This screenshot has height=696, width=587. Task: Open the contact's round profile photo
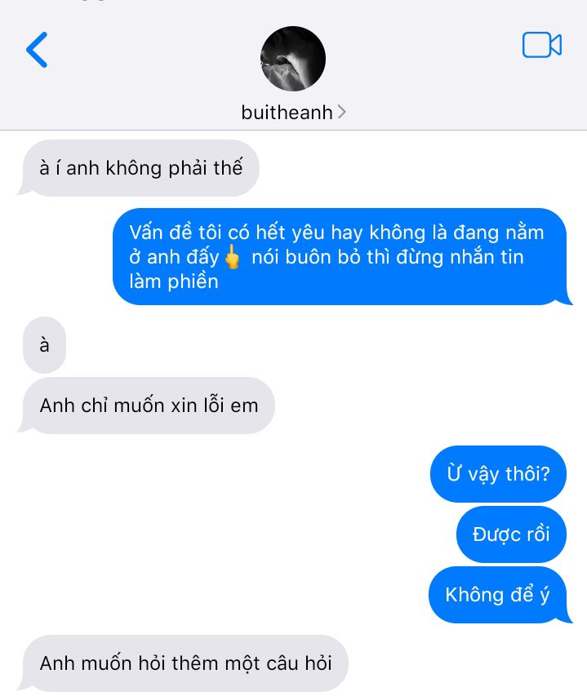click(292, 59)
